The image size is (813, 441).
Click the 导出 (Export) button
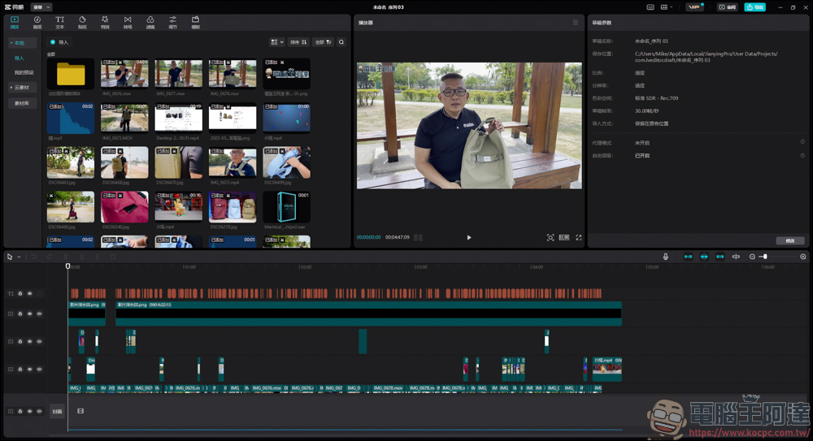[754, 7]
